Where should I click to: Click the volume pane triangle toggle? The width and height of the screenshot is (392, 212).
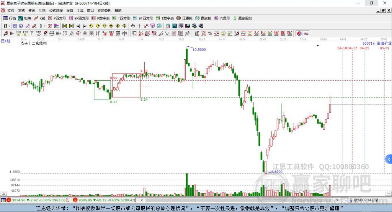(3, 194)
